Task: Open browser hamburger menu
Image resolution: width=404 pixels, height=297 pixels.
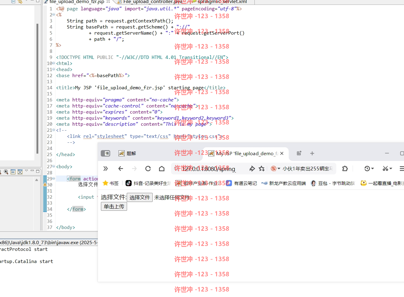Action: (x=402, y=169)
